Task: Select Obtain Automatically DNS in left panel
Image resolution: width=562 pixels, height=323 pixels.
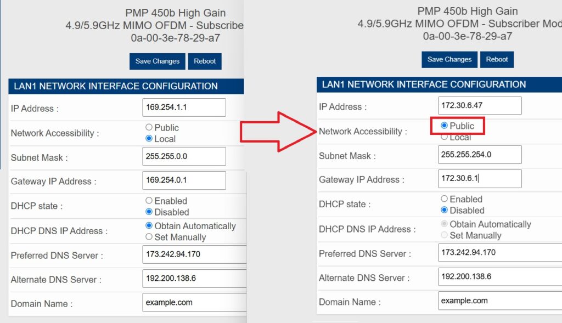Action: tap(149, 226)
